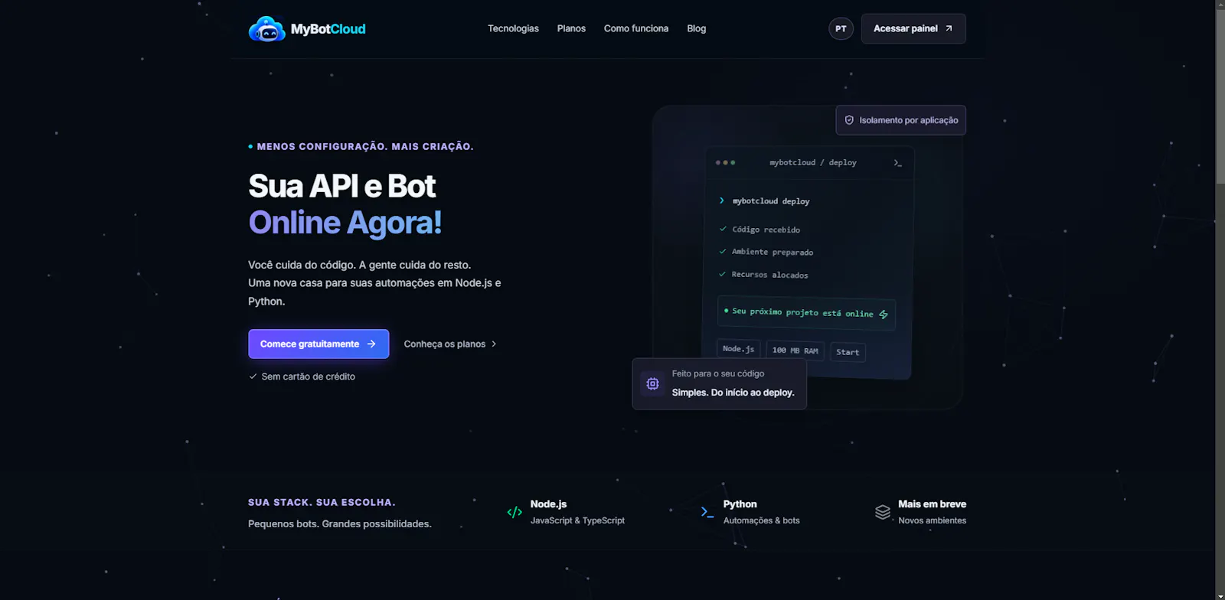Click the MyBotCloud robot logo icon
The image size is (1225, 600).
coord(266,29)
